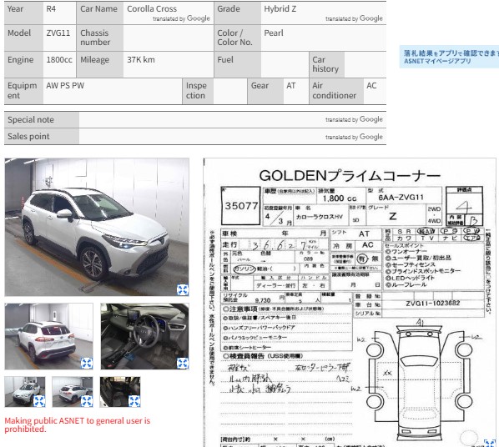Expand the small front-left car thumbnail icon

[x=39, y=401]
